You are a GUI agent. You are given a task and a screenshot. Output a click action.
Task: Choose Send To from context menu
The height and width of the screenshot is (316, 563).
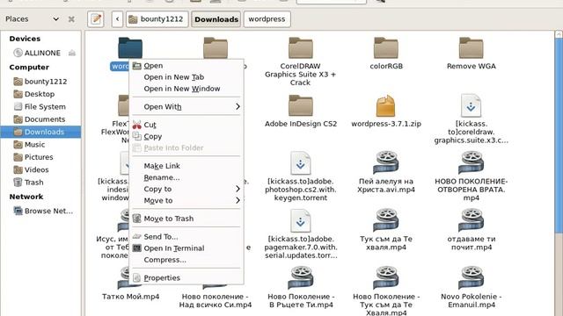tap(186, 236)
